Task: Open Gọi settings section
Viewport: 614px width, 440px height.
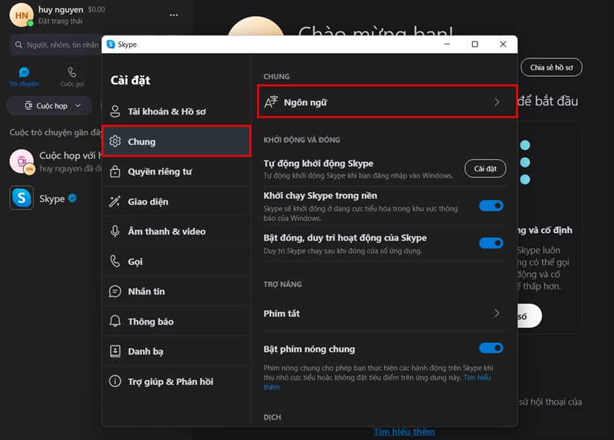Action: click(177, 261)
